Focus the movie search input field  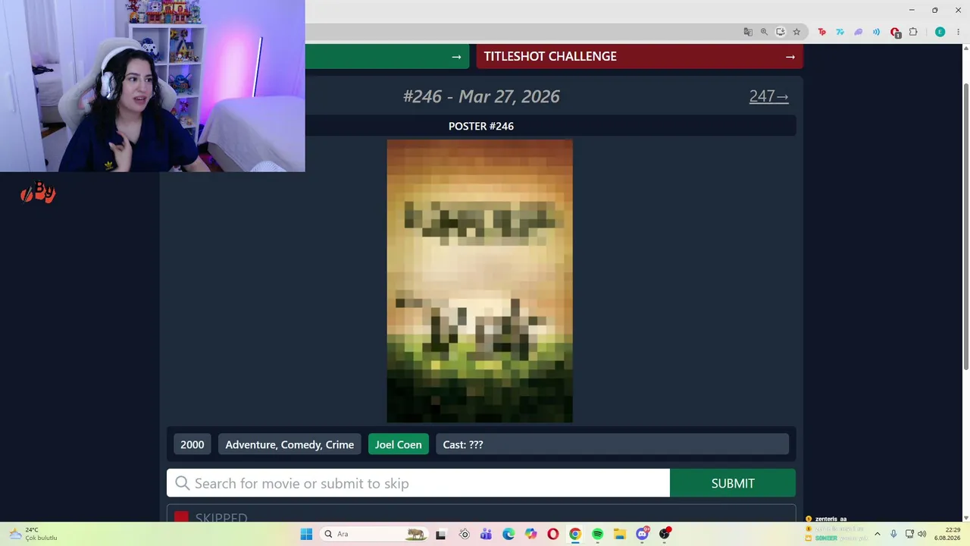tap(418, 483)
